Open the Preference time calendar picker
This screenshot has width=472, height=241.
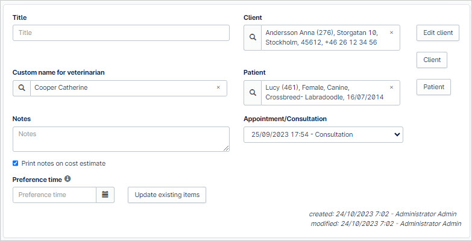(105, 195)
